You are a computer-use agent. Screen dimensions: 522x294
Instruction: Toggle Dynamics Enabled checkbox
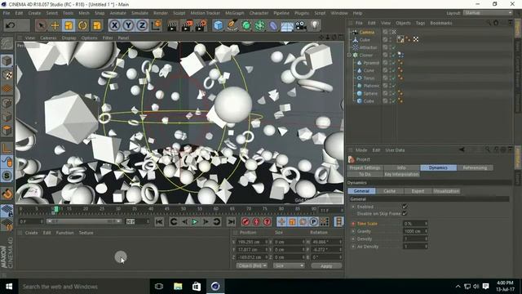pos(405,207)
